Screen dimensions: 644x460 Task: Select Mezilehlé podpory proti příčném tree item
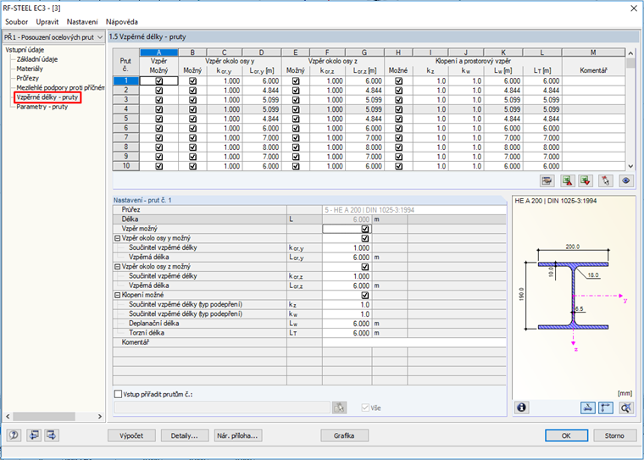[60, 87]
